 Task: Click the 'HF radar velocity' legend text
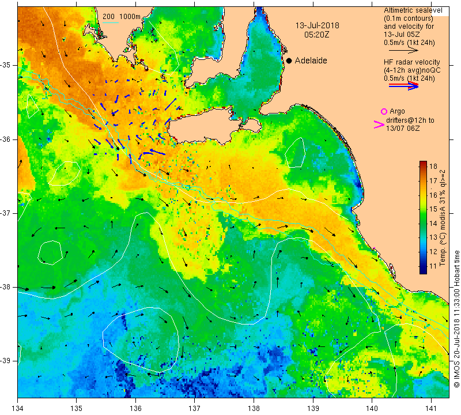point(411,62)
